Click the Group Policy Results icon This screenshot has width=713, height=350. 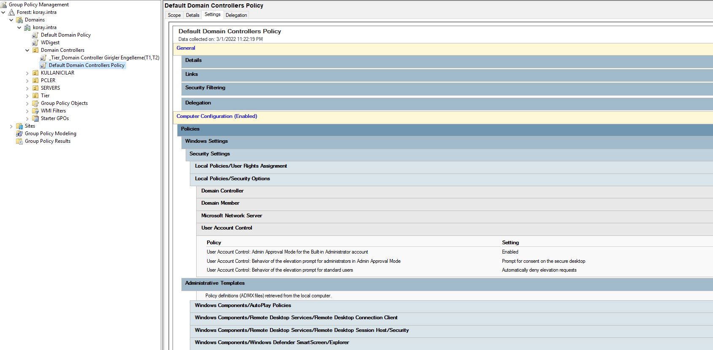click(19, 141)
